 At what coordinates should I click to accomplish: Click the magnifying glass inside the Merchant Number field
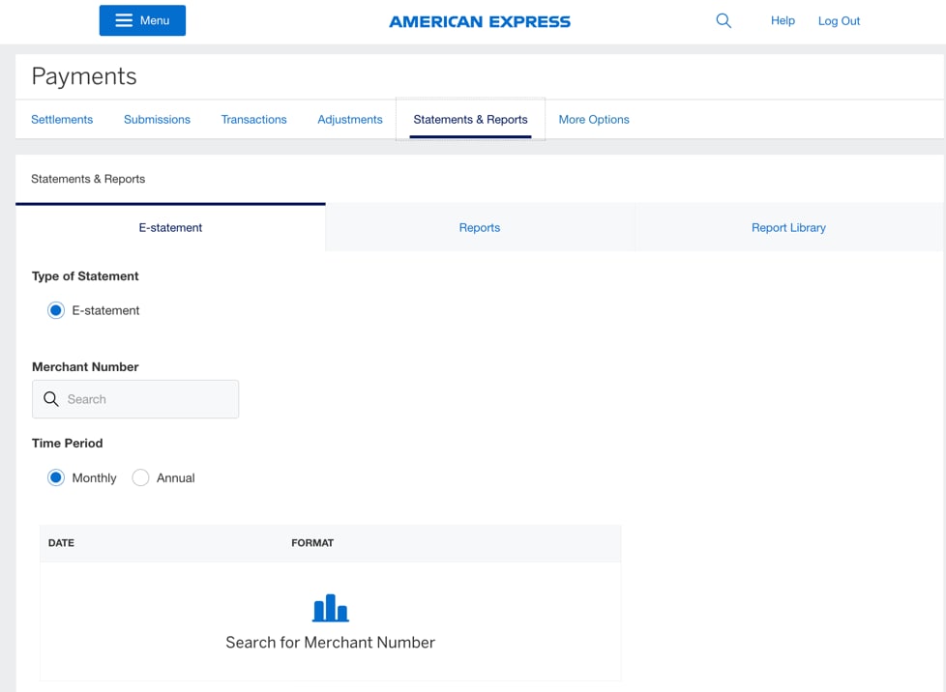(x=51, y=398)
